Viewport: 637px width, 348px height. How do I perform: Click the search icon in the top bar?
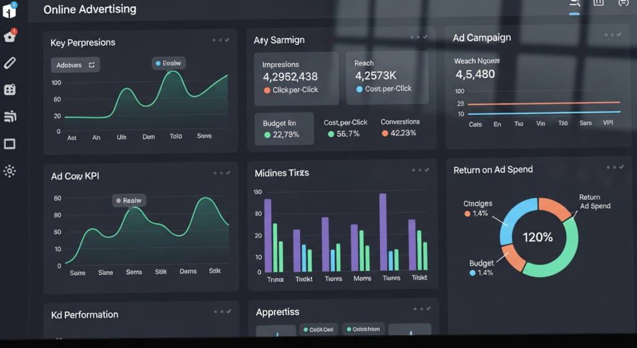[x=575, y=4]
